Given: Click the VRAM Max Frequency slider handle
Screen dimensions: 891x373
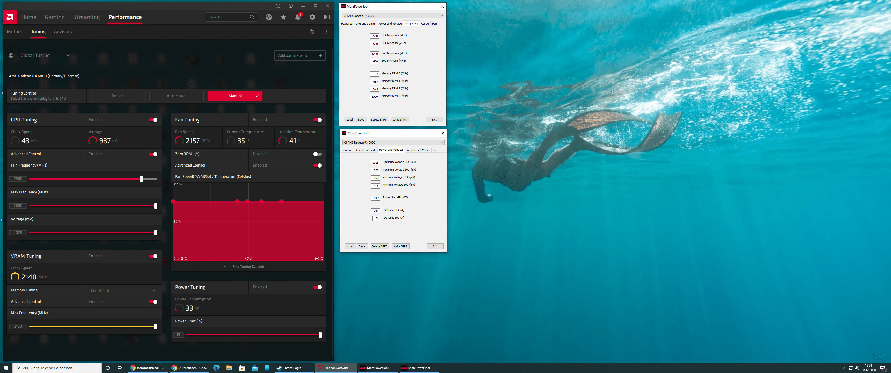Looking at the screenshot, I should click(156, 327).
